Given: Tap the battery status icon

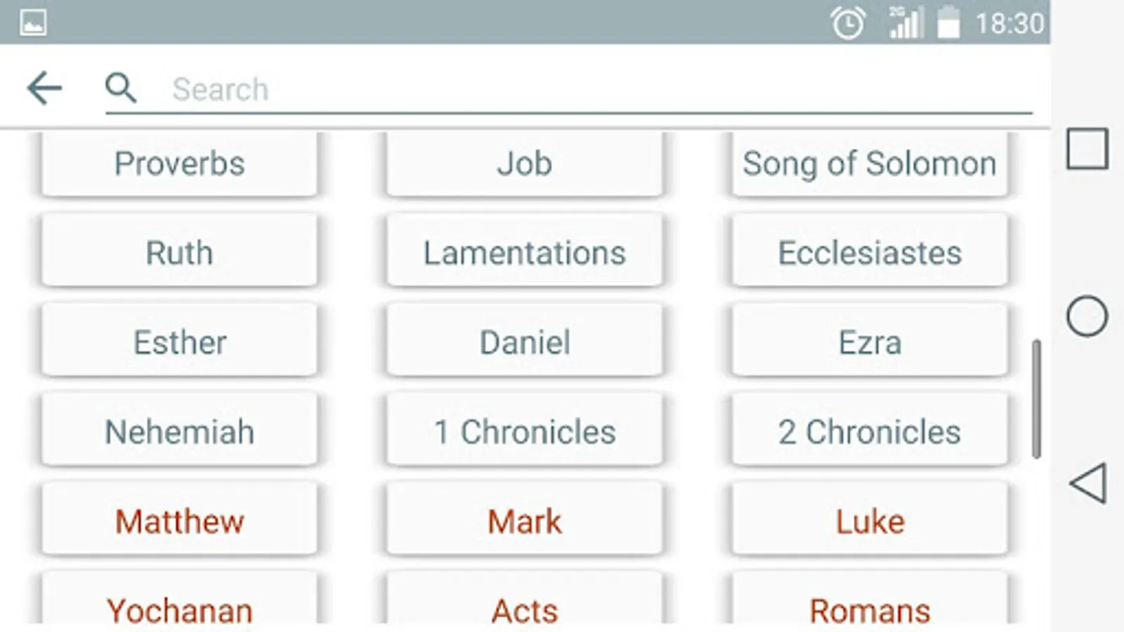Looking at the screenshot, I should point(948,23).
